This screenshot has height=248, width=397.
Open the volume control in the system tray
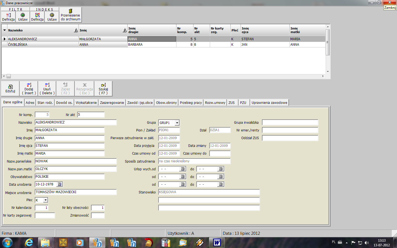coord(367,243)
